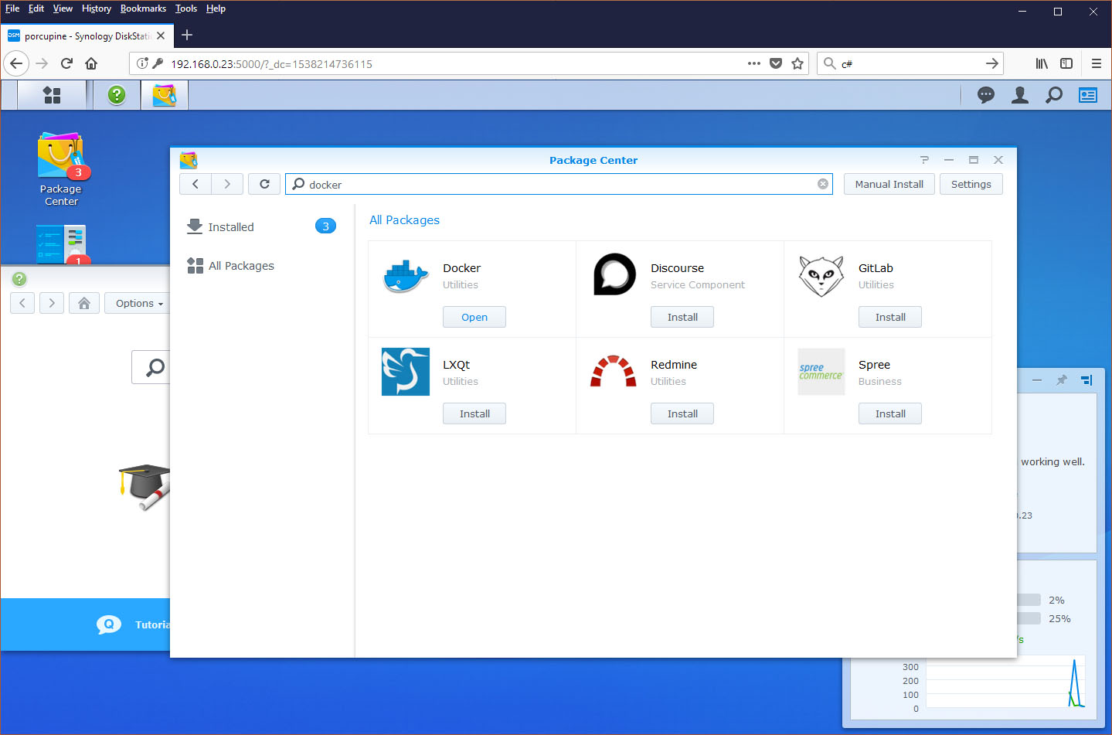Click Firefox reload page button
The image size is (1112, 735).
(x=66, y=63)
